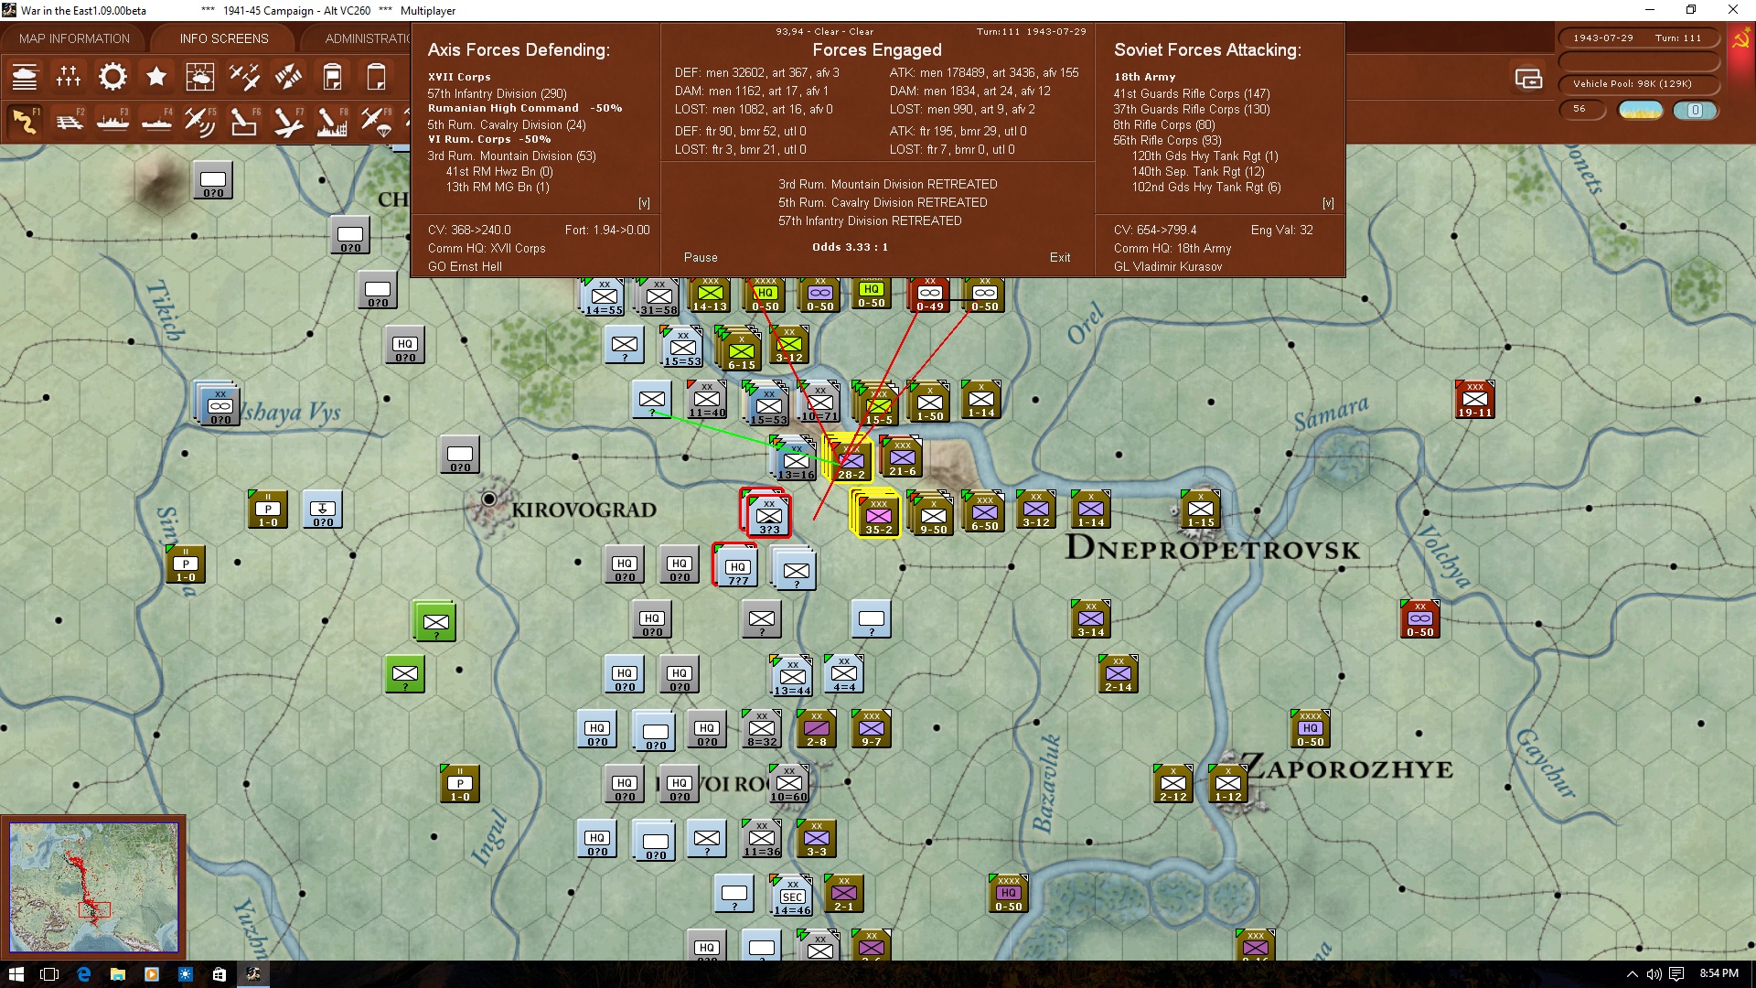Screen dimensions: 1756x988
Task: Select Soviet unit 21-6 on map
Action: coord(902,457)
